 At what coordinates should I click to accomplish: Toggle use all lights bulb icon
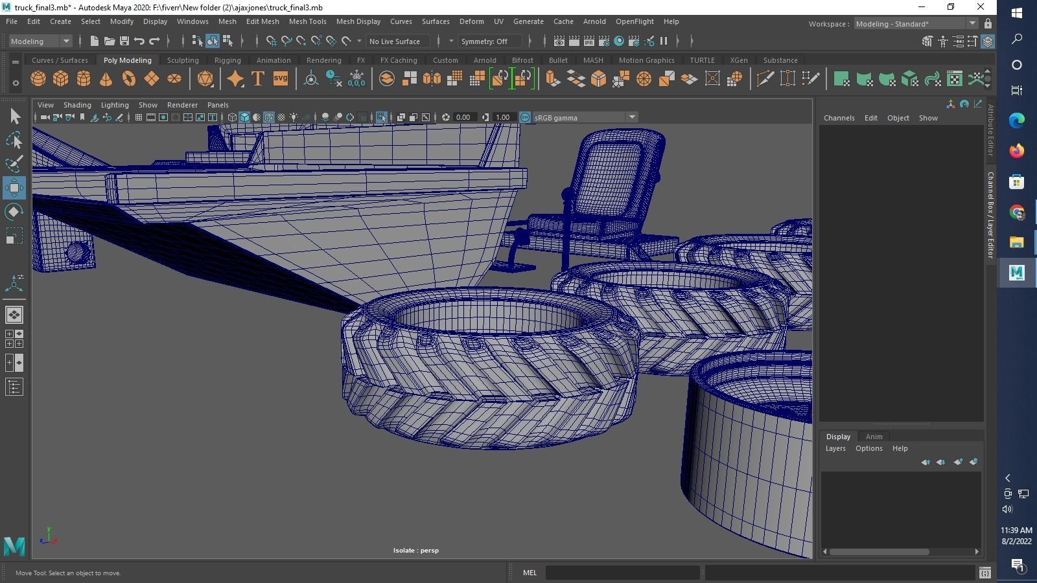(x=294, y=117)
